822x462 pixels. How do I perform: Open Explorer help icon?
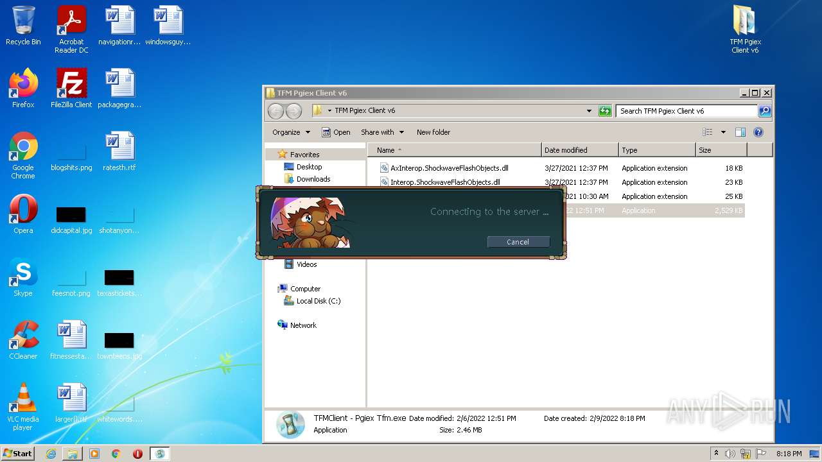(x=758, y=132)
